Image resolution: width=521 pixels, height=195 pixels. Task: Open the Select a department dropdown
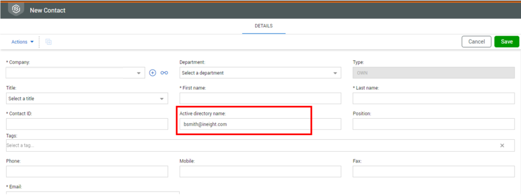[x=260, y=73]
